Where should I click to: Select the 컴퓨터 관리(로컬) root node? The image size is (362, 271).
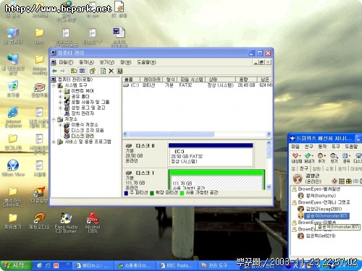tap(75, 79)
